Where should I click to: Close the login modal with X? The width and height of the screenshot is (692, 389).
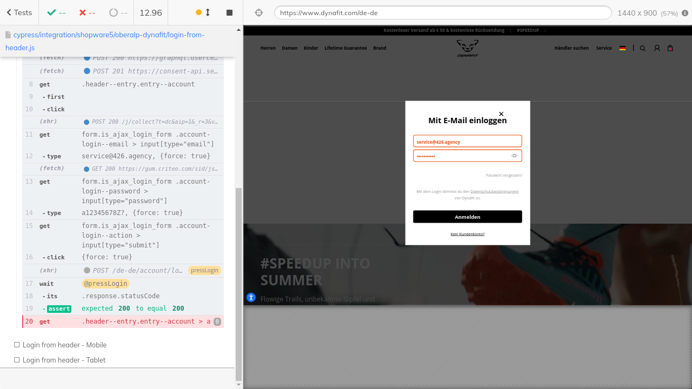tap(501, 114)
